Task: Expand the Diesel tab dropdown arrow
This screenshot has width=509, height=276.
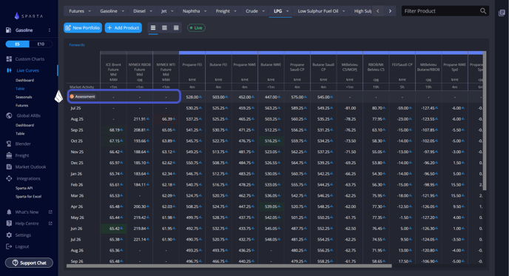Action: coord(151,11)
